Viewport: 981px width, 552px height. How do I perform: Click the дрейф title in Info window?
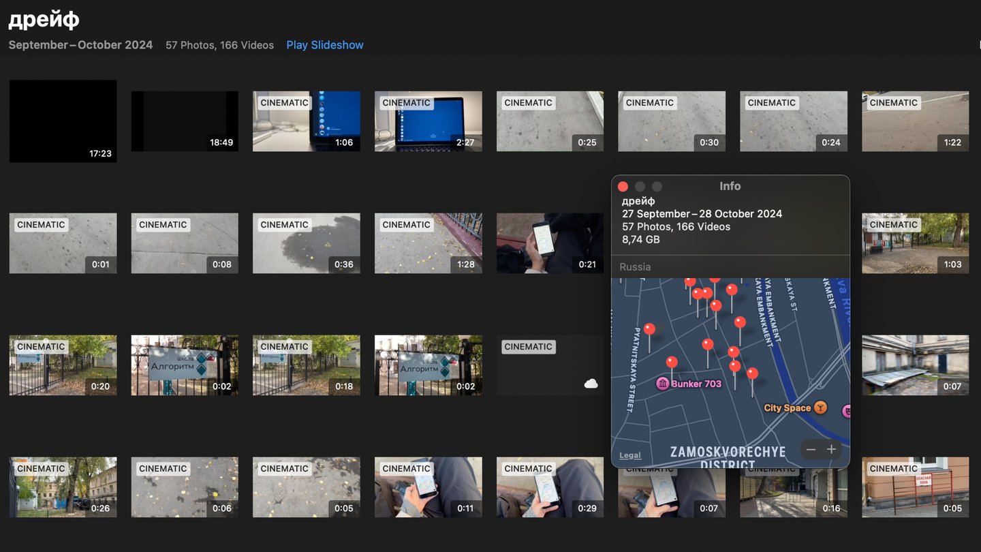click(638, 201)
